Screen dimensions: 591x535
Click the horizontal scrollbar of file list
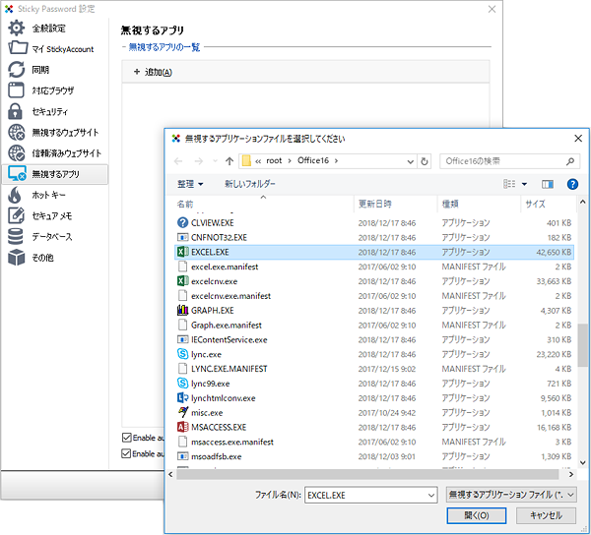[x=367, y=474]
